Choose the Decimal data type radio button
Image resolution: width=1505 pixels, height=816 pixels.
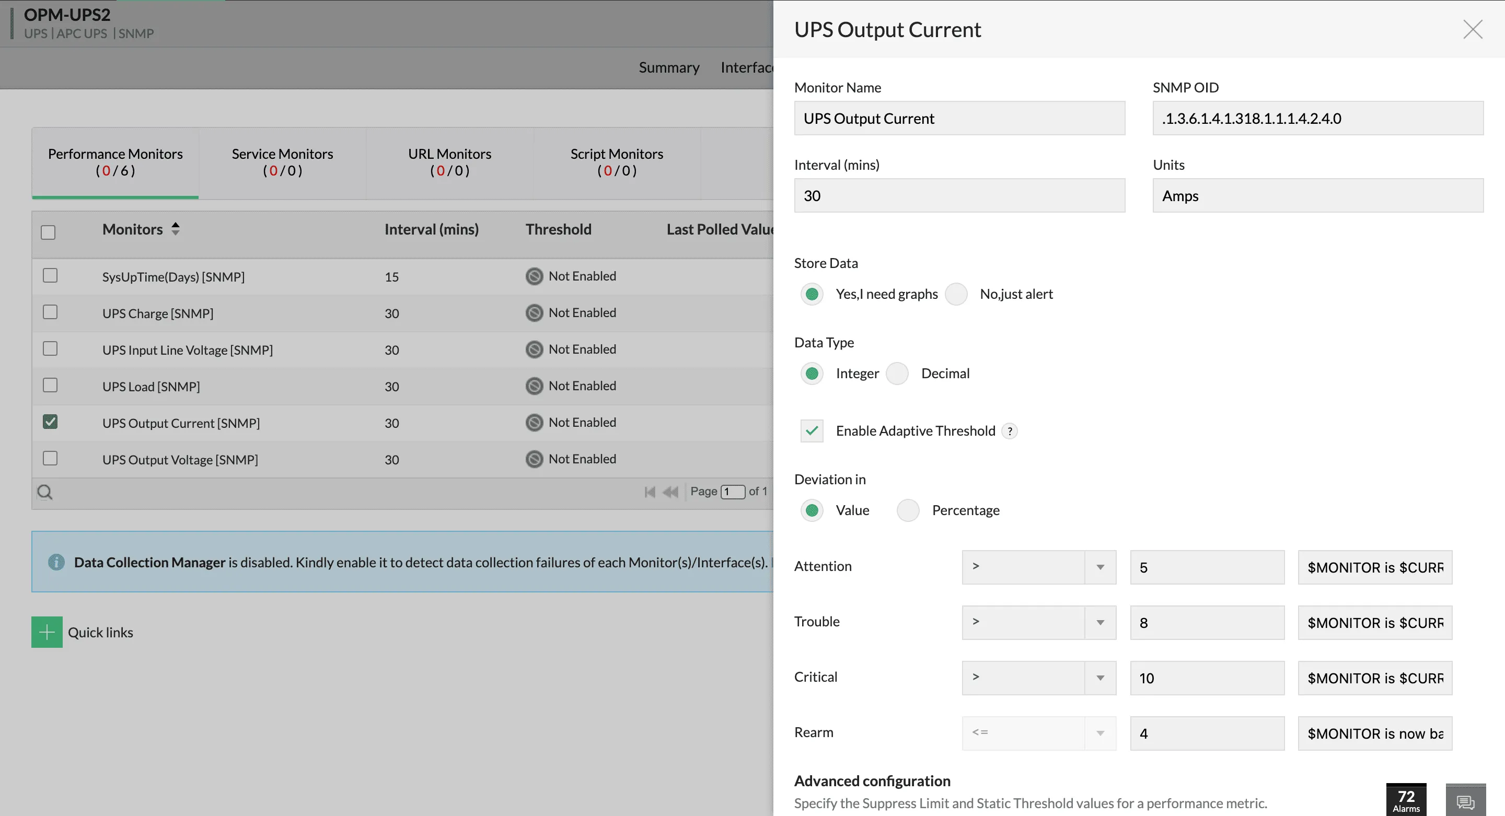pyautogui.click(x=897, y=373)
